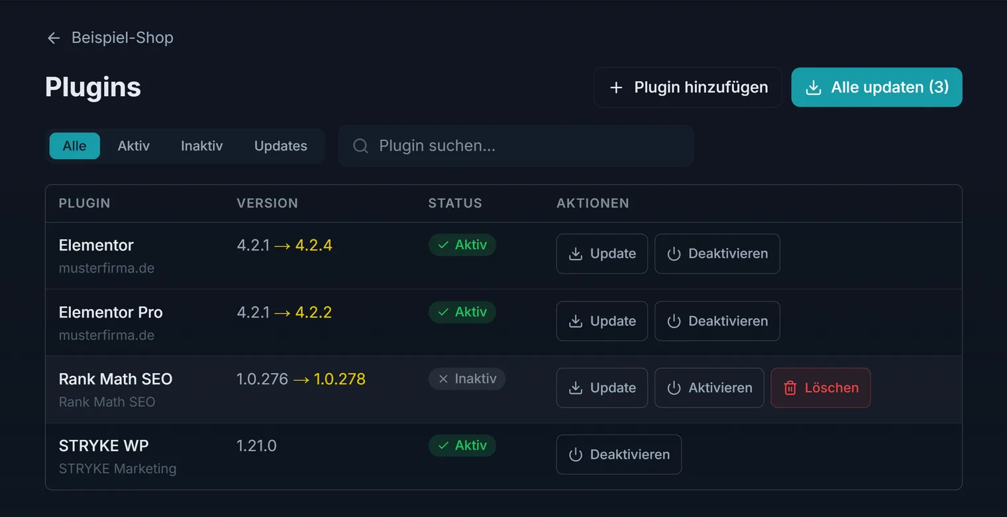1007x517 pixels.
Task: Click the Aktiv badge of STRYKE WP
Action: tap(462, 445)
